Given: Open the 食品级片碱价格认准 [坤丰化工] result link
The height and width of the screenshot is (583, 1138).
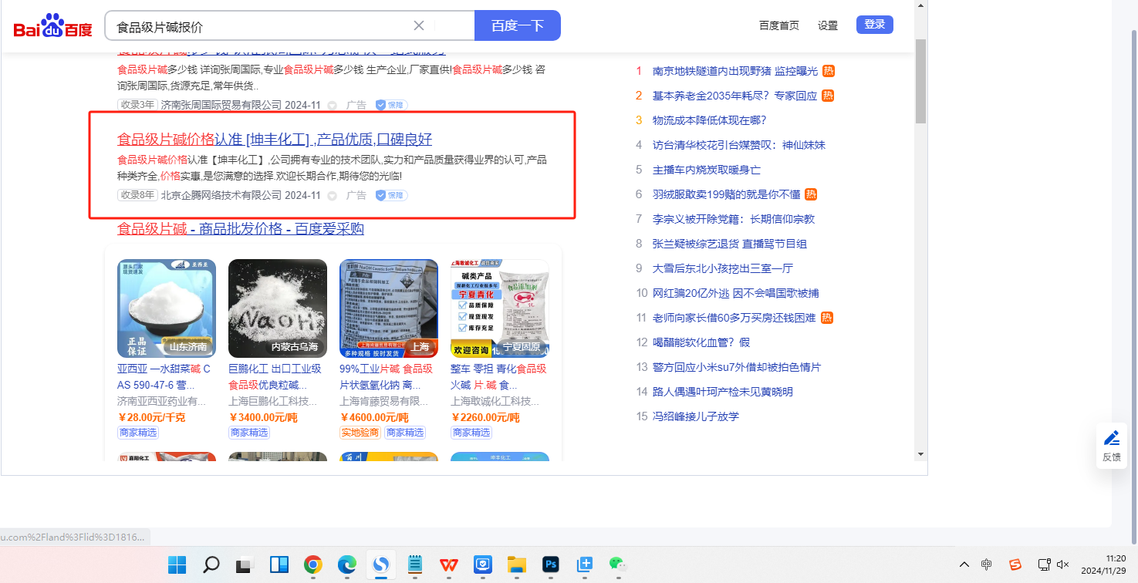Looking at the screenshot, I should [275, 140].
